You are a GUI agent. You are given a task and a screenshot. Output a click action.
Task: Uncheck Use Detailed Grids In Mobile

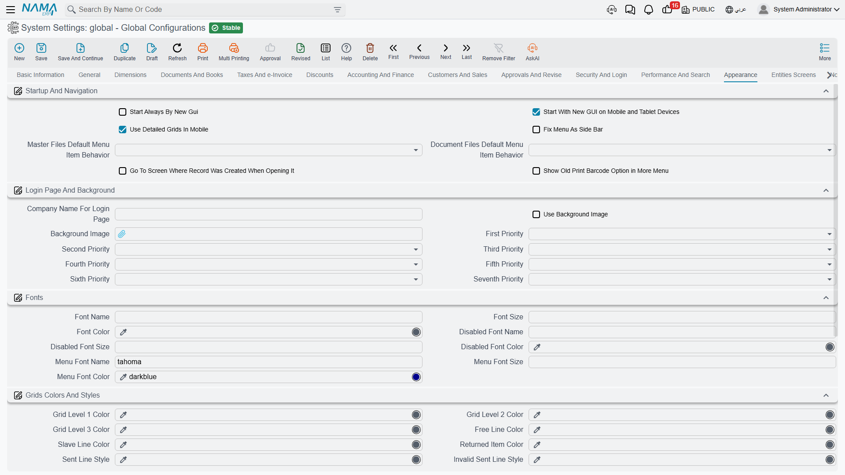click(123, 130)
